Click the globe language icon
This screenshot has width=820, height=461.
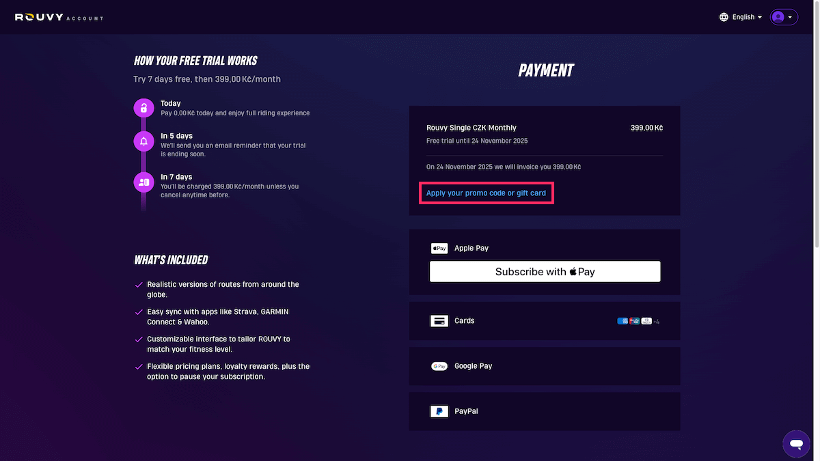(x=724, y=17)
